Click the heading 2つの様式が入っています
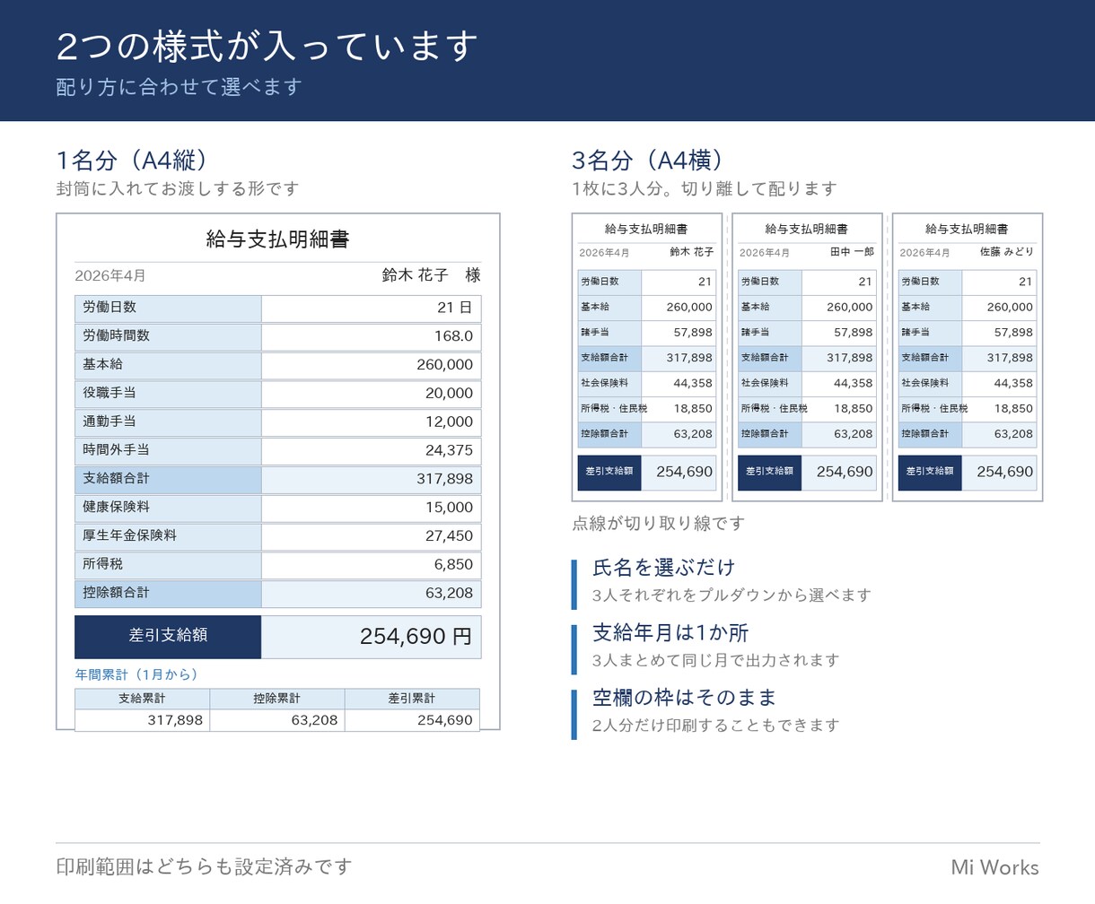The height and width of the screenshot is (904, 1095). 267,47
